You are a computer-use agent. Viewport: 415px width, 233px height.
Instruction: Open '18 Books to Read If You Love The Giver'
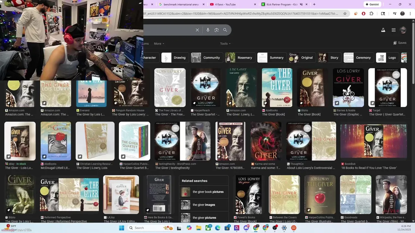[369, 168]
